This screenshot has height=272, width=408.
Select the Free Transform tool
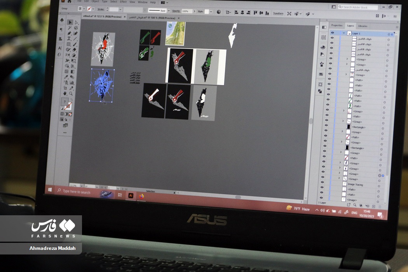click(x=74, y=61)
